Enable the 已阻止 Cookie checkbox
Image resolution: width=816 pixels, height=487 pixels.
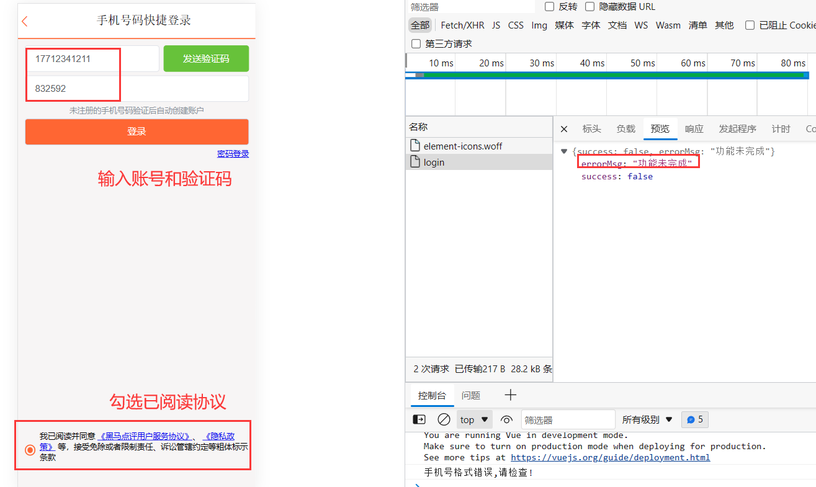750,25
